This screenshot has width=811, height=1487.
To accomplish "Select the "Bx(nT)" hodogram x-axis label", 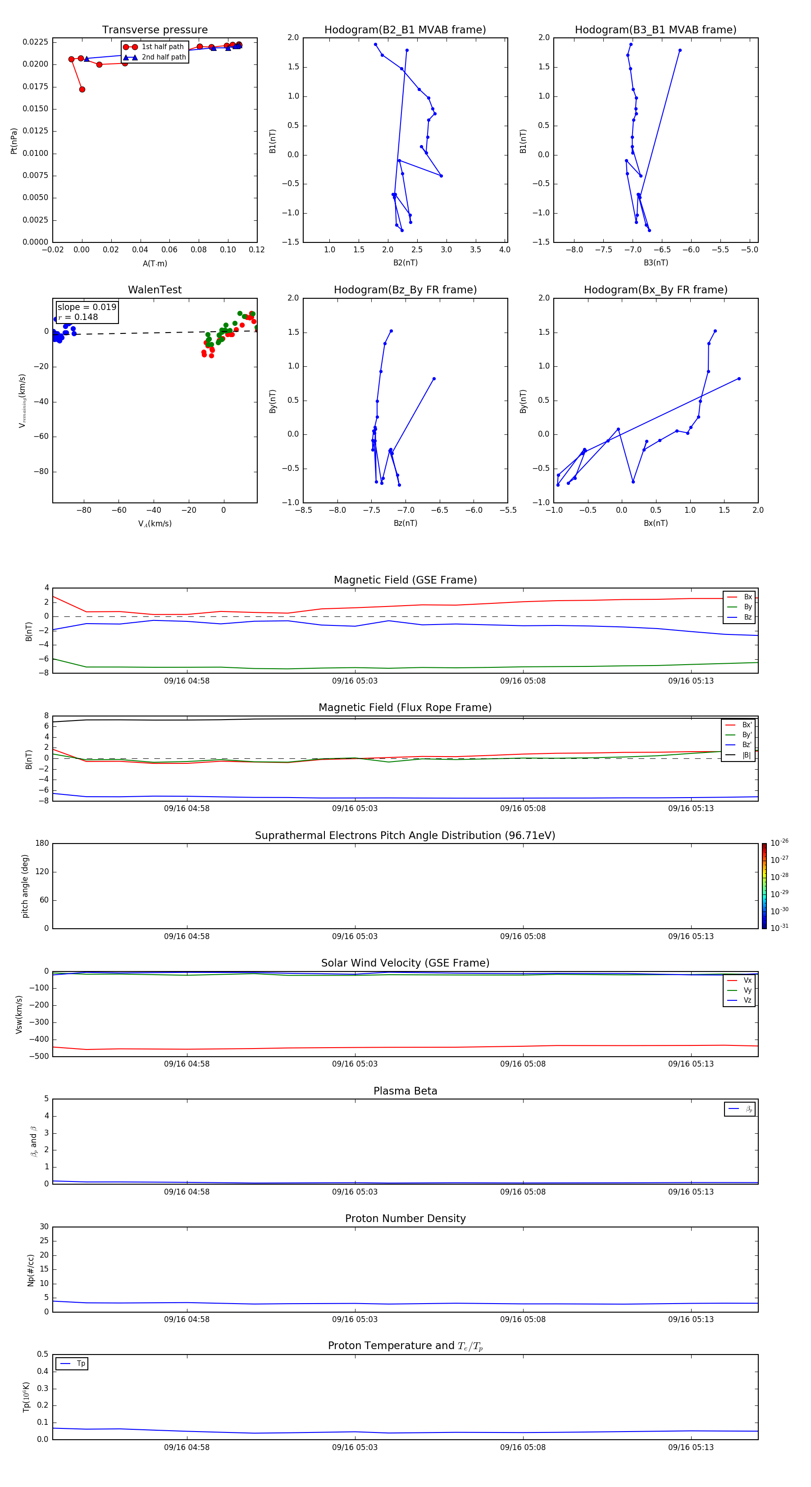I will [x=656, y=523].
